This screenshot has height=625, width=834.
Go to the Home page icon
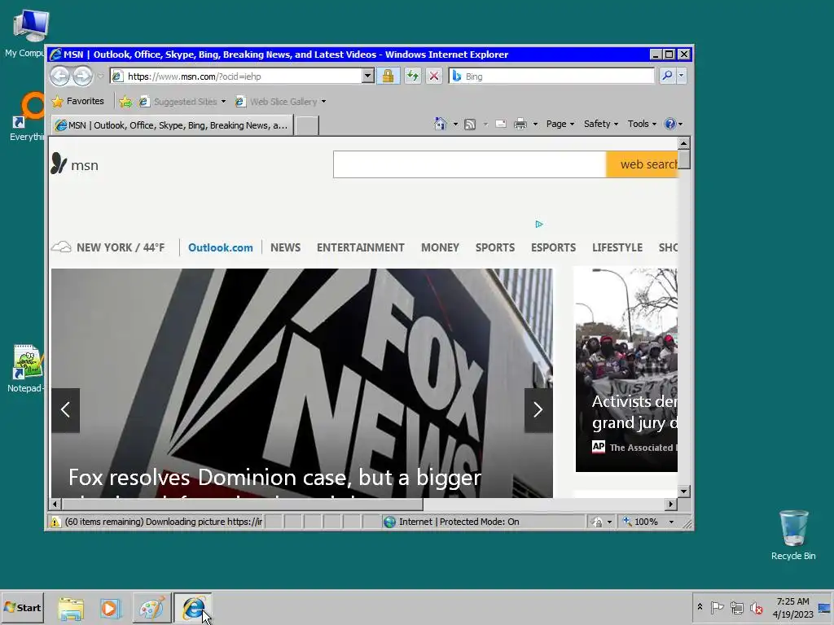441,124
